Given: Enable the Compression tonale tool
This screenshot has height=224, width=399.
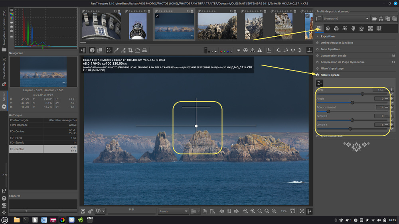Looking at the screenshot, I should point(317,55).
